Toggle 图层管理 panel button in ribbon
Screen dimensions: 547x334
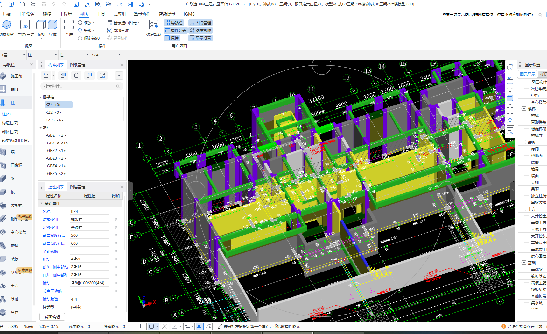[200, 30]
